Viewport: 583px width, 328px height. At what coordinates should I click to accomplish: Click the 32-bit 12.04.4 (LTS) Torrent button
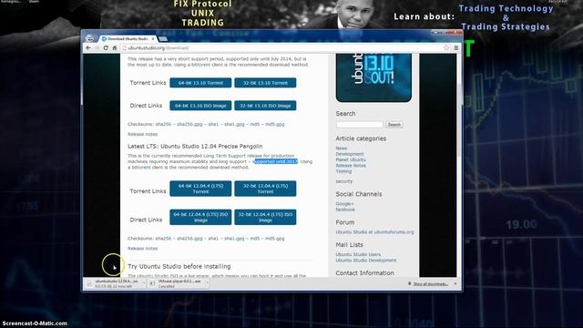pyautogui.click(x=265, y=189)
